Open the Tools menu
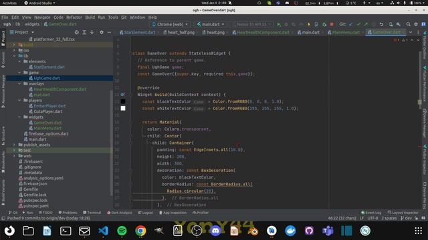Viewport: 428px width, 240px height. click(113, 17)
